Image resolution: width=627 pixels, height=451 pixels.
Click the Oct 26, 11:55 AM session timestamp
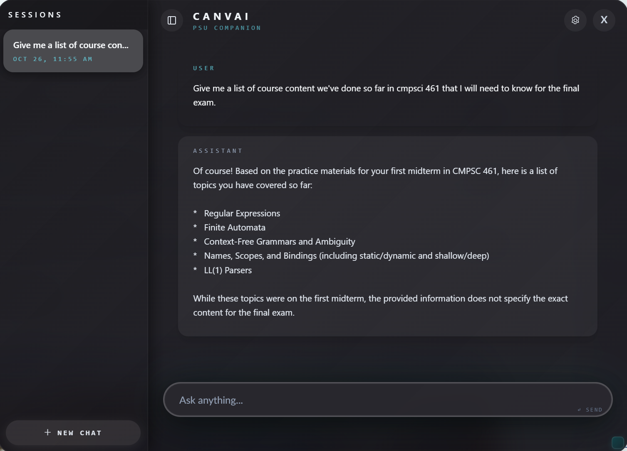pyautogui.click(x=53, y=59)
